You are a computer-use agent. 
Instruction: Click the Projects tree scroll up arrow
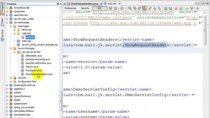click(61, 8)
